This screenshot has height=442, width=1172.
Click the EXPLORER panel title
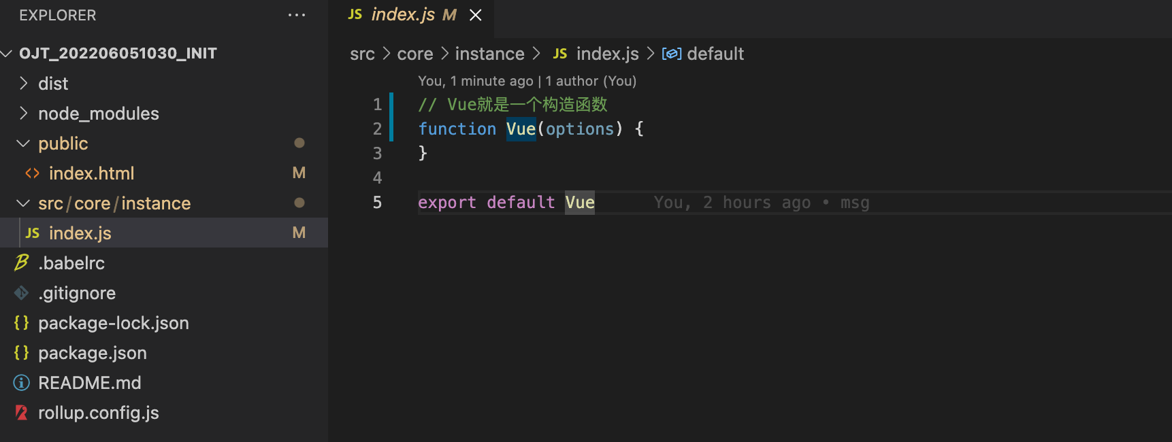coord(58,15)
